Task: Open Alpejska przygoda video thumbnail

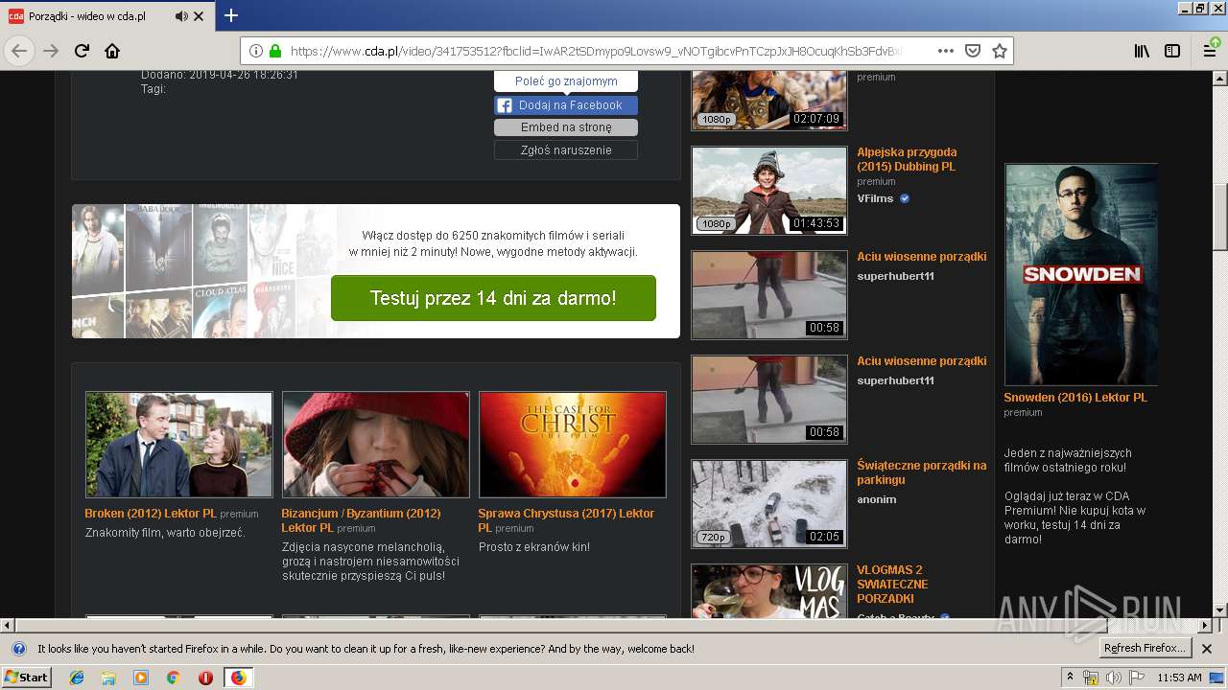Action: pyautogui.click(x=769, y=191)
